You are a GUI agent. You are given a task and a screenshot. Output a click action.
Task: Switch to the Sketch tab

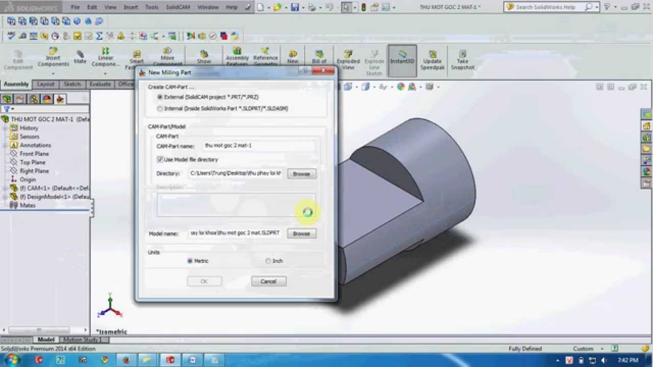tap(72, 84)
